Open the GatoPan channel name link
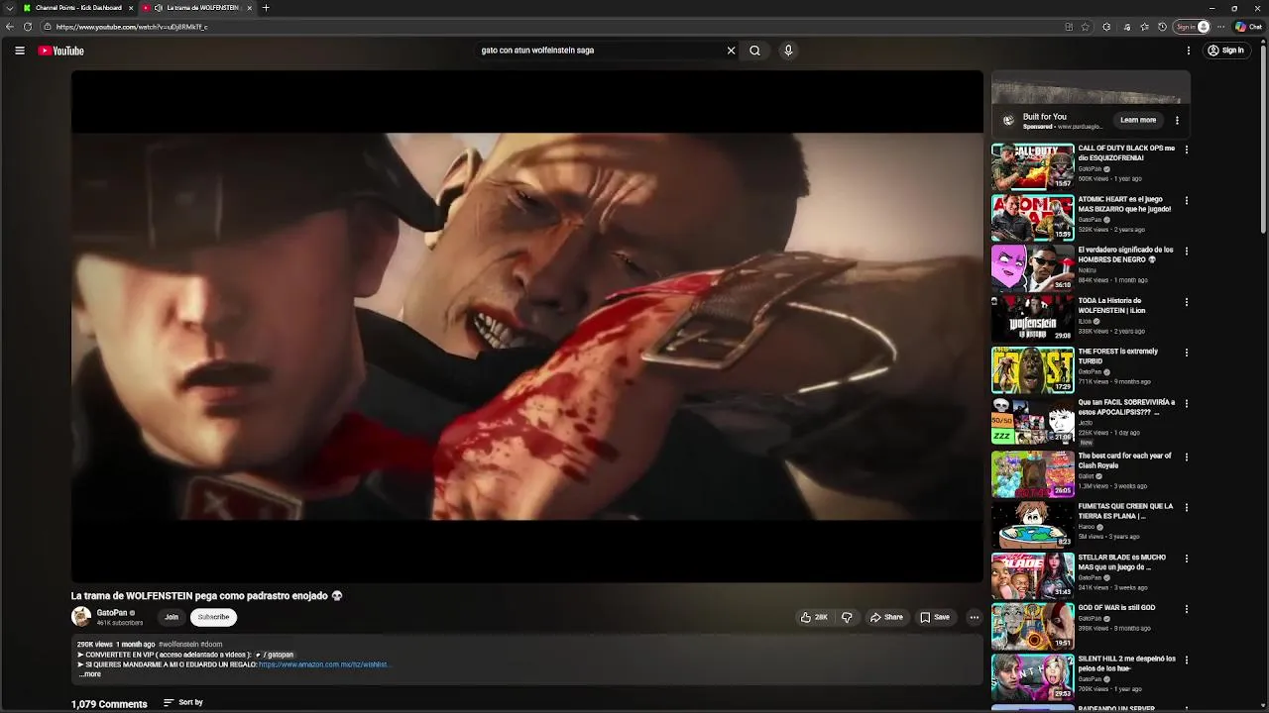1269x713 pixels. tap(112, 613)
